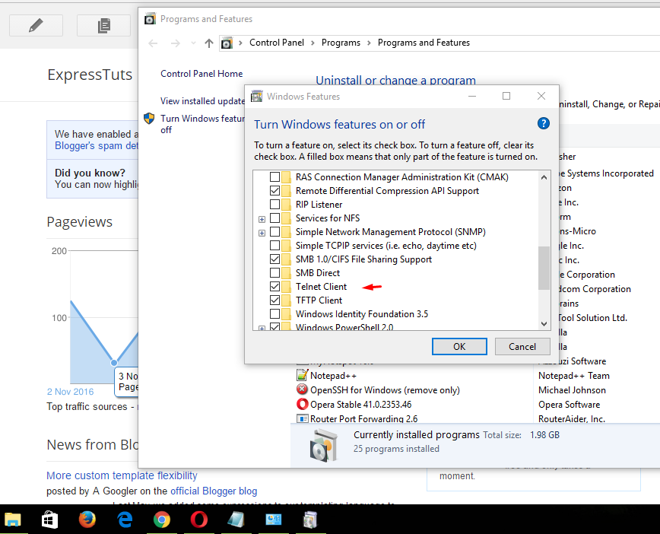This screenshot has height=534, width=660.
Task: Launch Chrome from the taskbar
Action: click(161, 519)
